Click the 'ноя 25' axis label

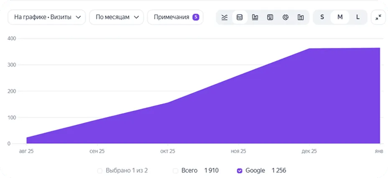(x=239, y=151)
